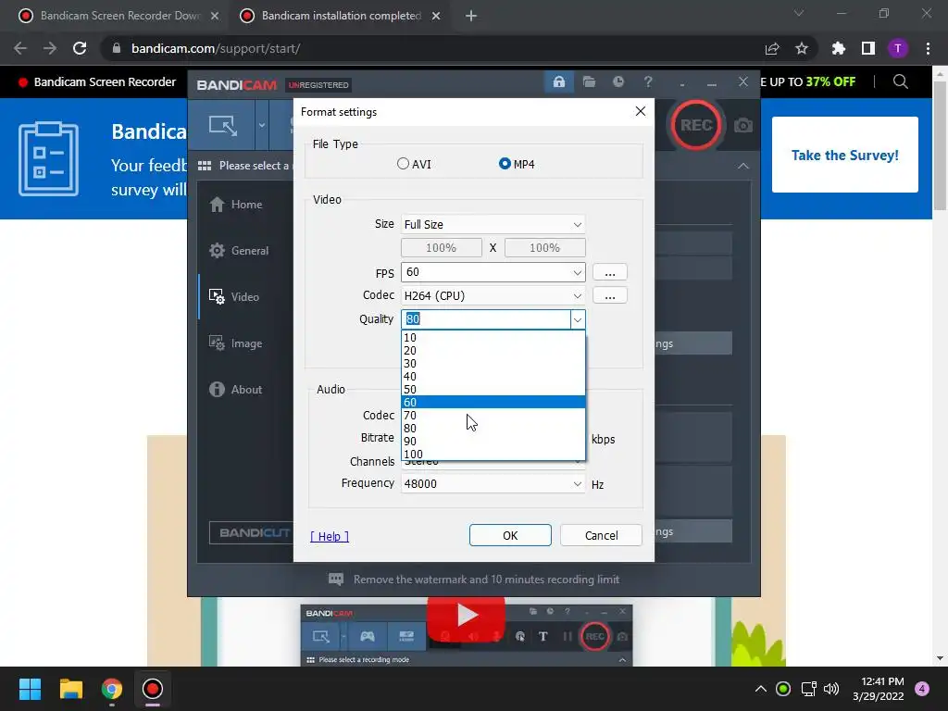Select the AVI file type radio button

click(x=404, y=164)
